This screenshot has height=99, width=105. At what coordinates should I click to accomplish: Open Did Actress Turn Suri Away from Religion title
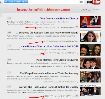tap(47, 33)
